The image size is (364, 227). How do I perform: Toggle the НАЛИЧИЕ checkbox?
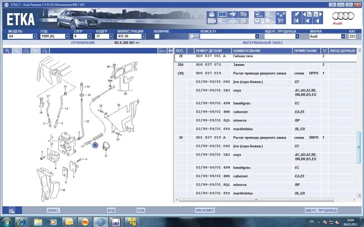point(157,36)
